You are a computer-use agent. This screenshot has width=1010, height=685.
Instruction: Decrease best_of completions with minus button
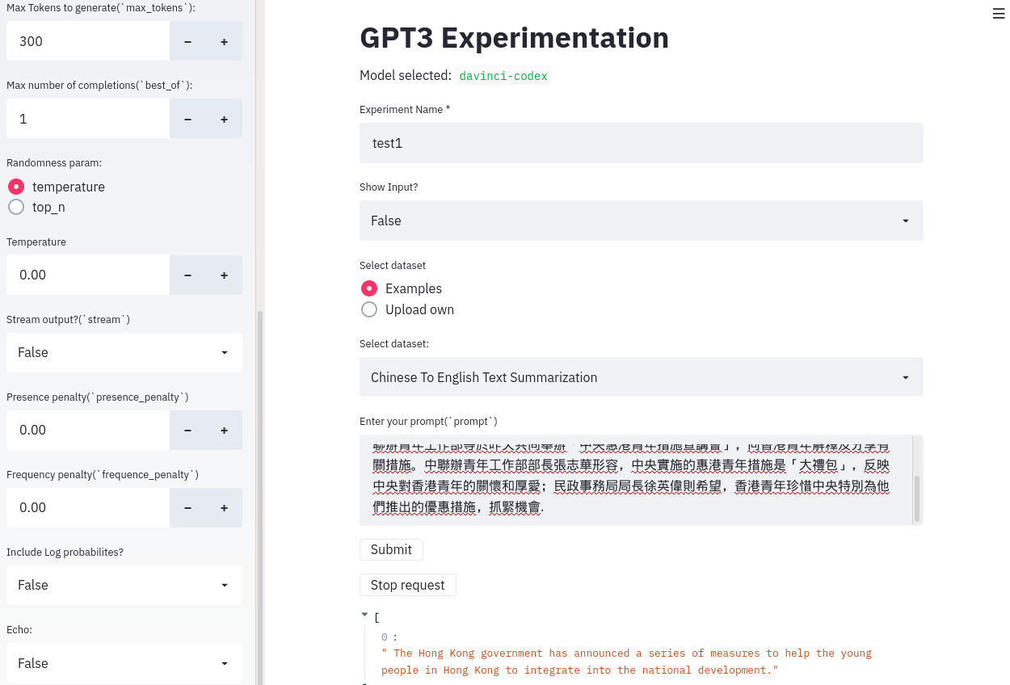187,119
